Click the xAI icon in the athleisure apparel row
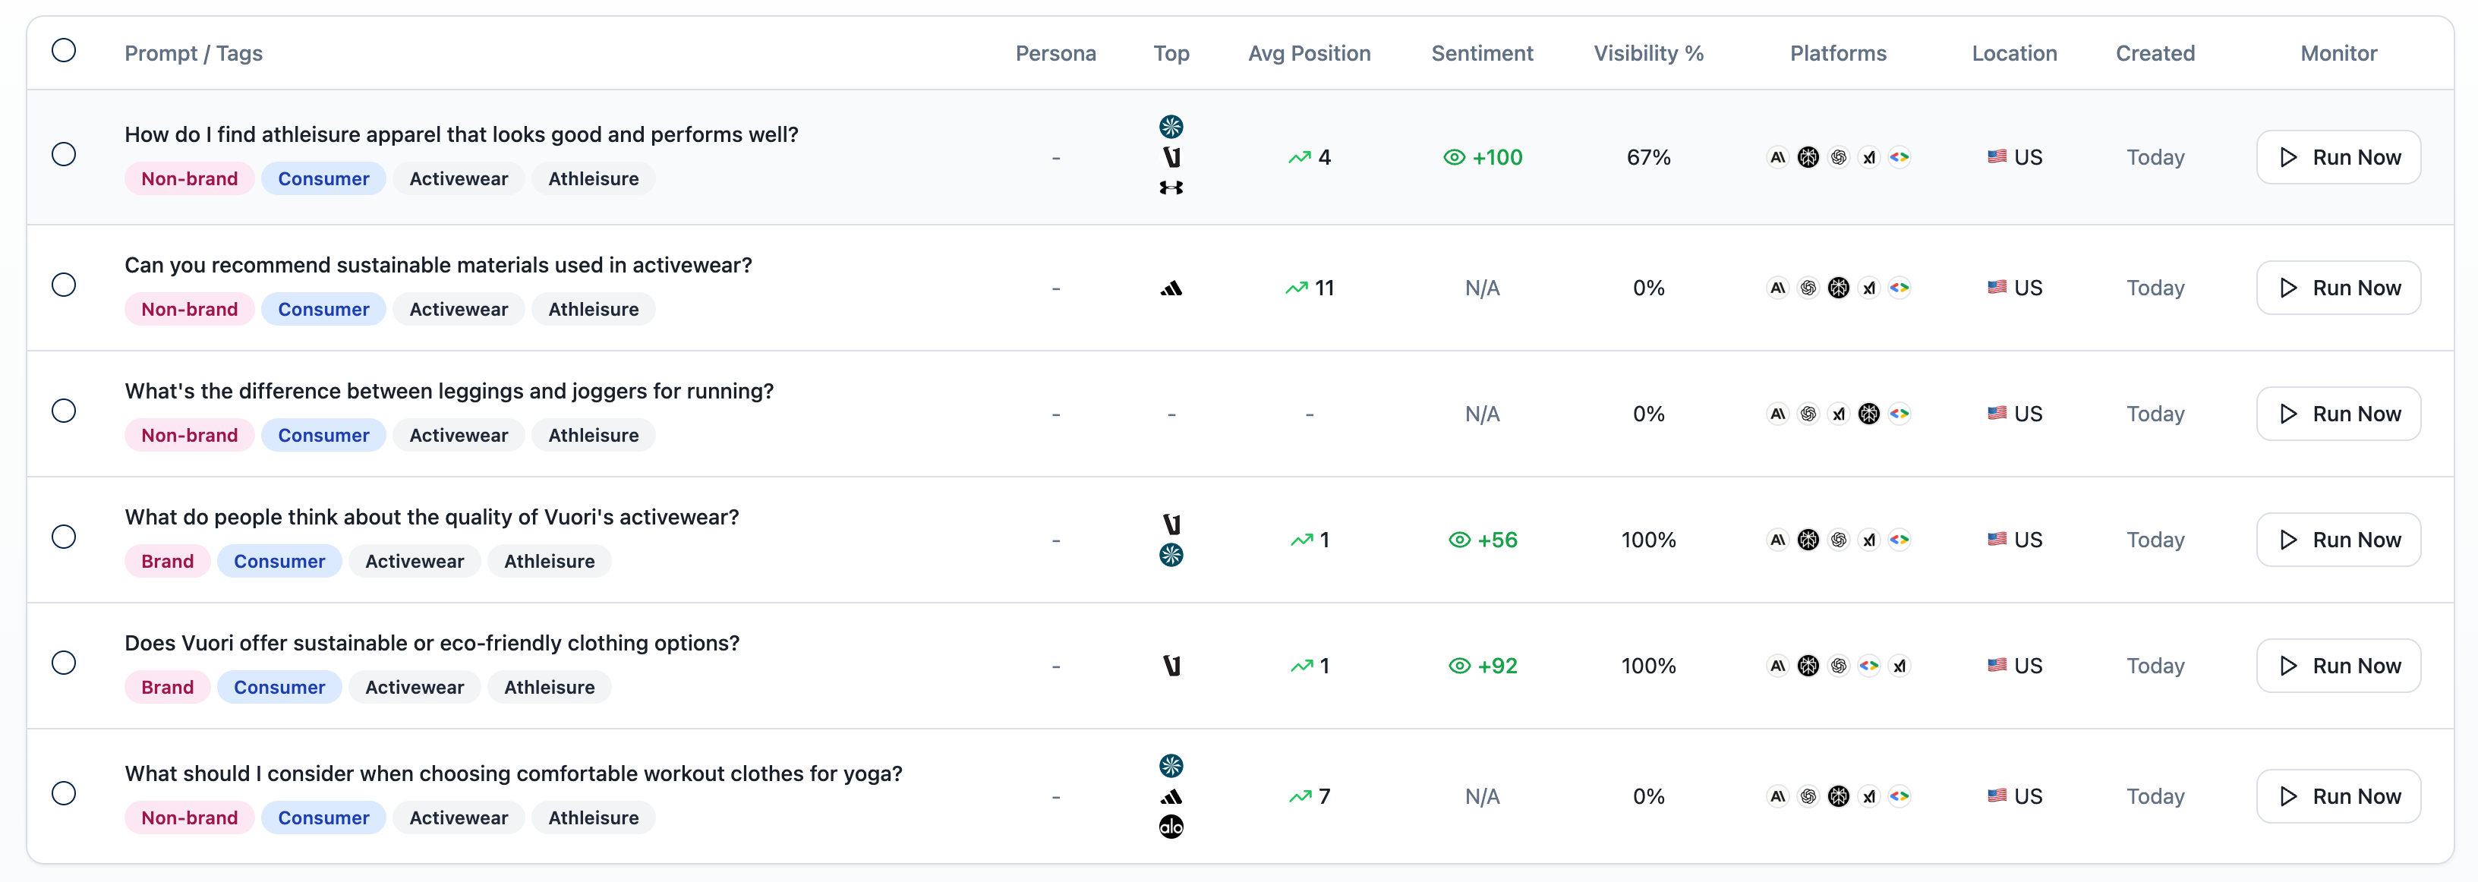Screen dimensions: 2478x882 tap(1869, 157)
